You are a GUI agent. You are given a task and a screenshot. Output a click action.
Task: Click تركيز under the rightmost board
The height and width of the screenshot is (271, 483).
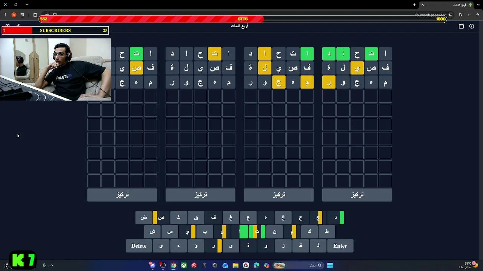point(357,195)
